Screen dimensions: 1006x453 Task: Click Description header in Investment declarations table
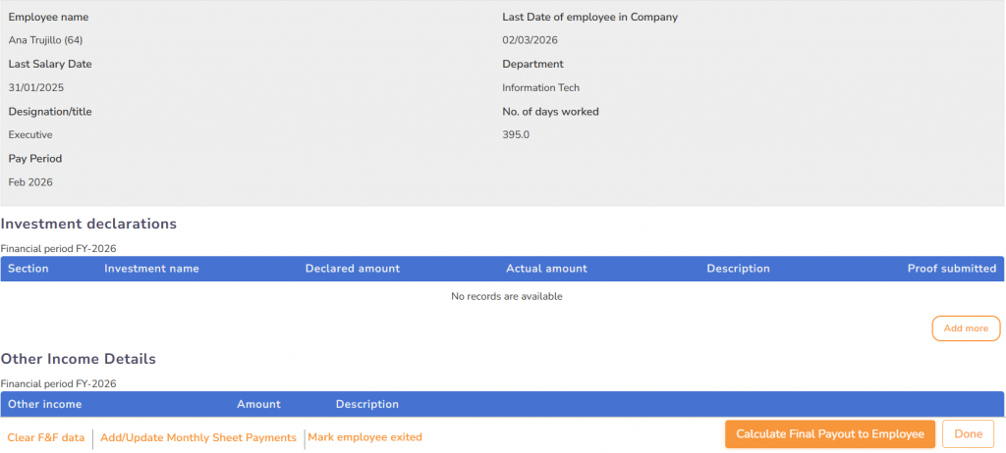[x=738, y=269]
